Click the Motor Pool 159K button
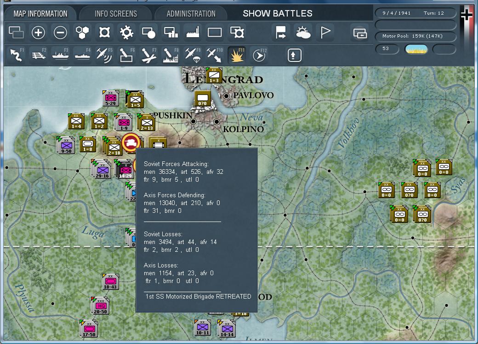Image resolution: width=478 pixels, height=344 pixels. point(415,35)
